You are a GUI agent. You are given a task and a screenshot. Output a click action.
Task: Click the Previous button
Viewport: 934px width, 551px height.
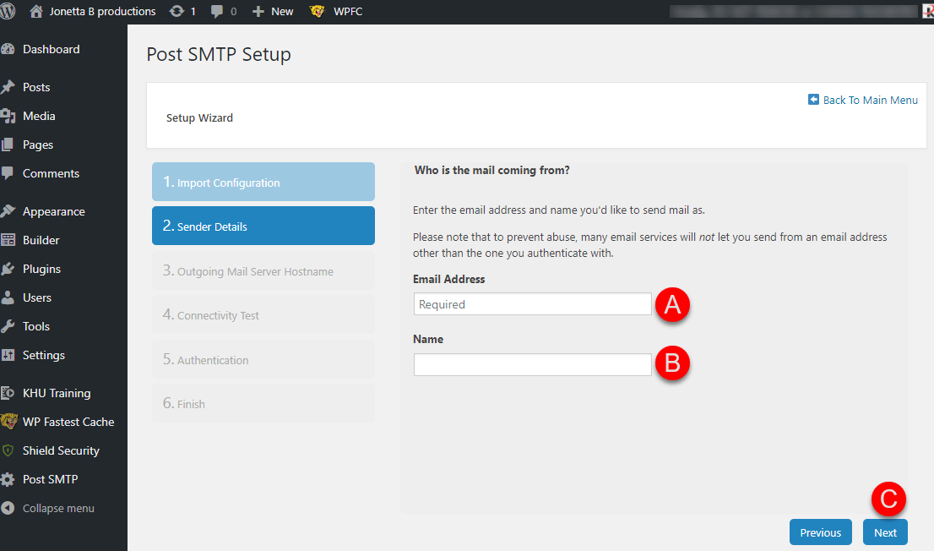pos(820,532)
